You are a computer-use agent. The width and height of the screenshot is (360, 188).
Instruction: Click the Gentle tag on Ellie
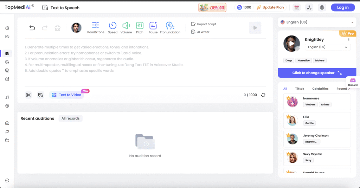coord(309,123)
